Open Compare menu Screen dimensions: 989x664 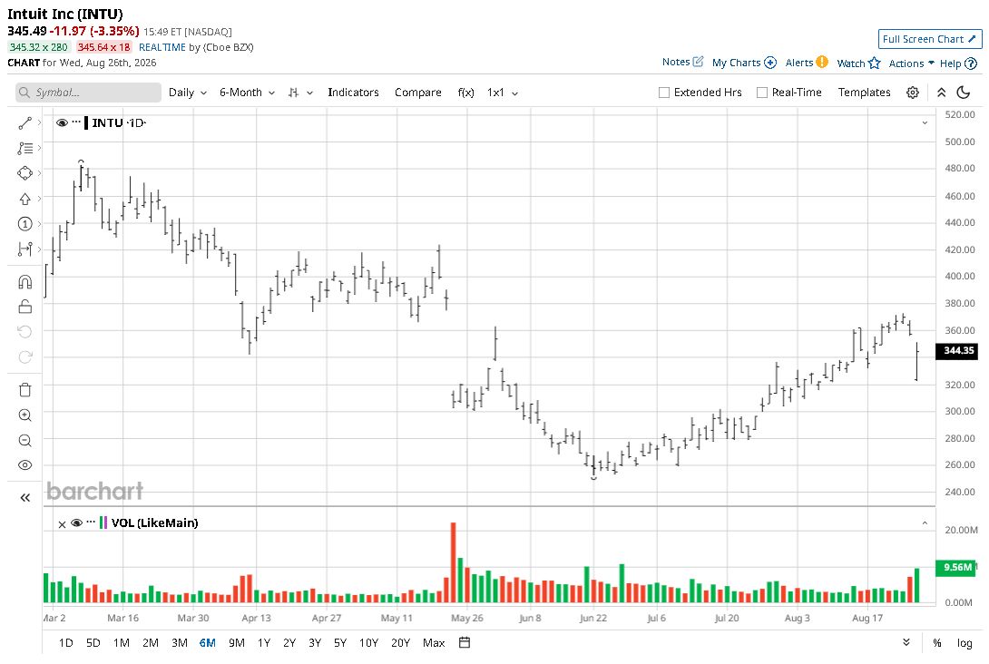point(417,93)
